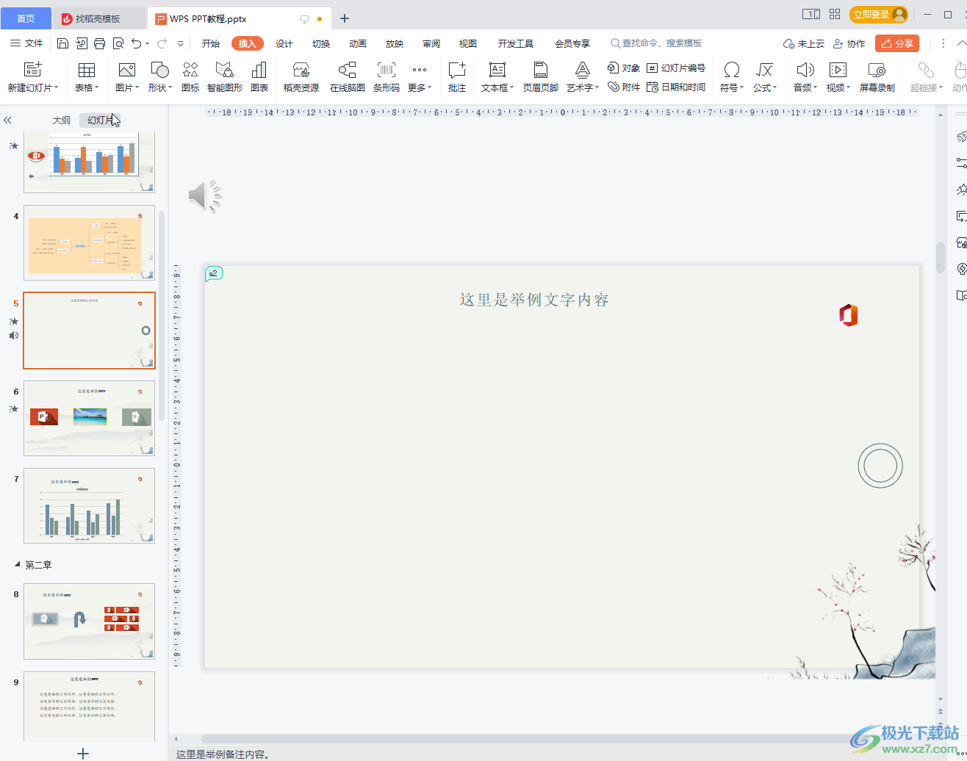Image resolution: width=967 pixels, height=761 pixels.
Task: Open 页眉页脚 header and footer
Action: click(x=541, y=77)
